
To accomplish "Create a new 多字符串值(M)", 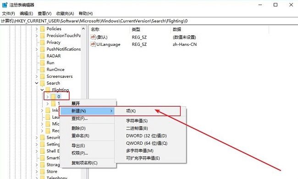I will coord(150,151).
